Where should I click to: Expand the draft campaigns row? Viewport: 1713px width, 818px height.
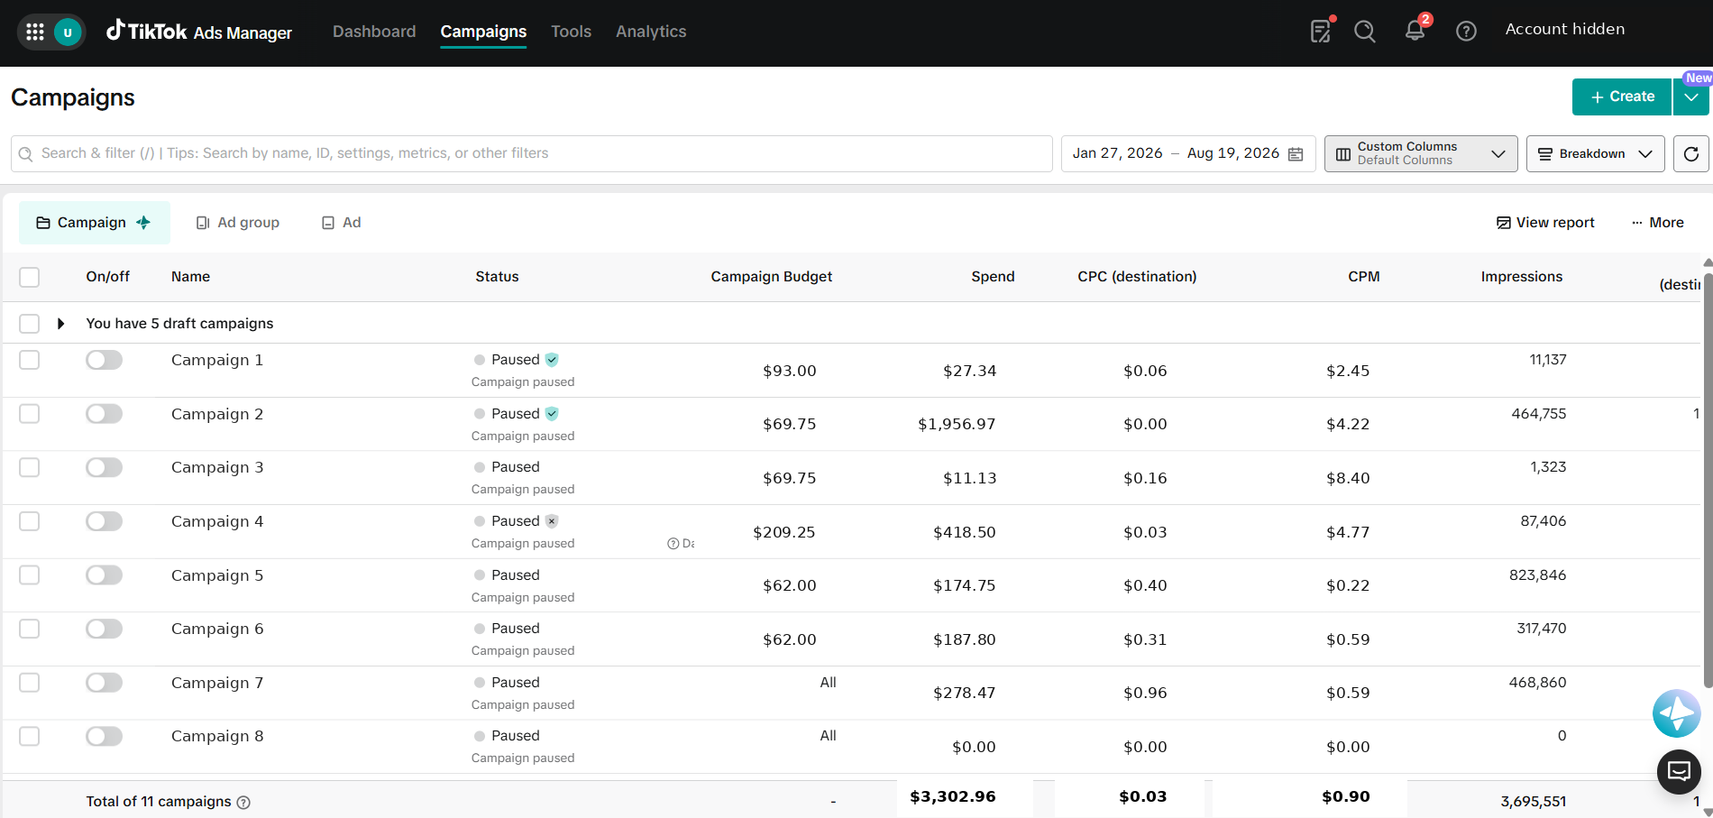point(60,324)
